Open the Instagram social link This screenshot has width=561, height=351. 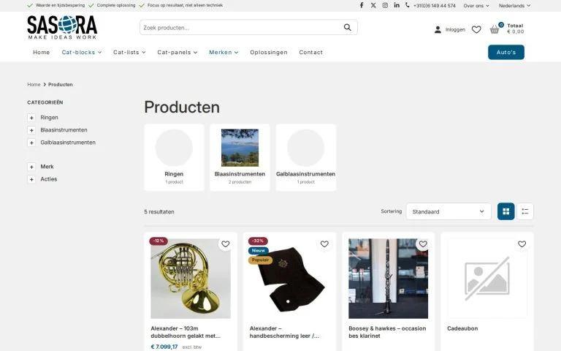385,5
